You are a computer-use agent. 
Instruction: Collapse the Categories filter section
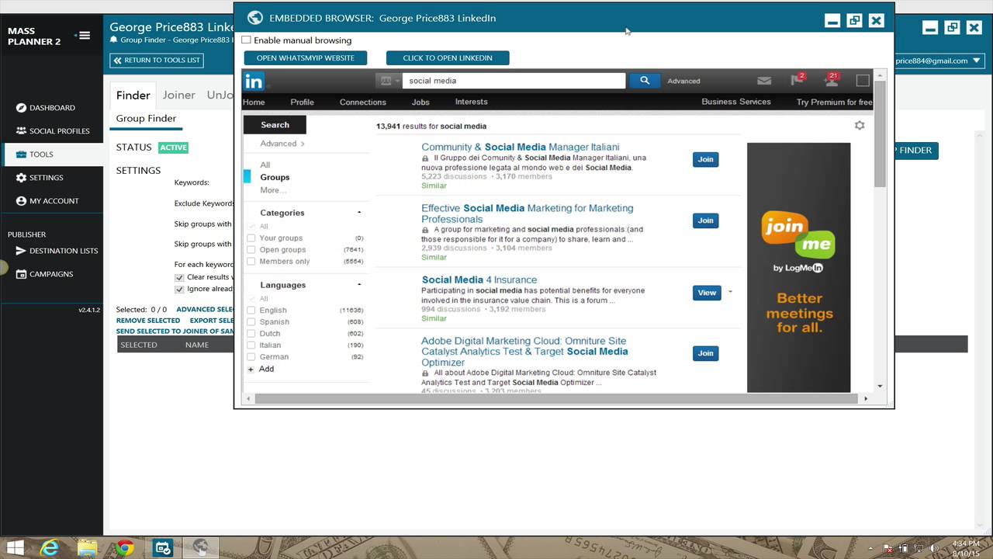[x=359, y=213]
